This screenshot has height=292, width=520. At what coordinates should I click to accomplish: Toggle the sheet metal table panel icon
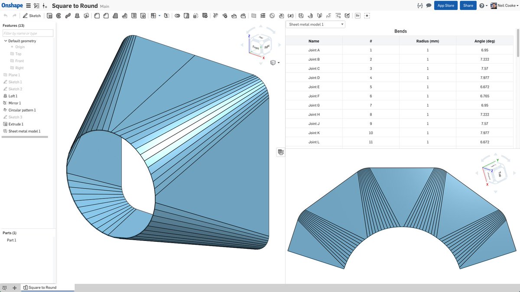281,152
